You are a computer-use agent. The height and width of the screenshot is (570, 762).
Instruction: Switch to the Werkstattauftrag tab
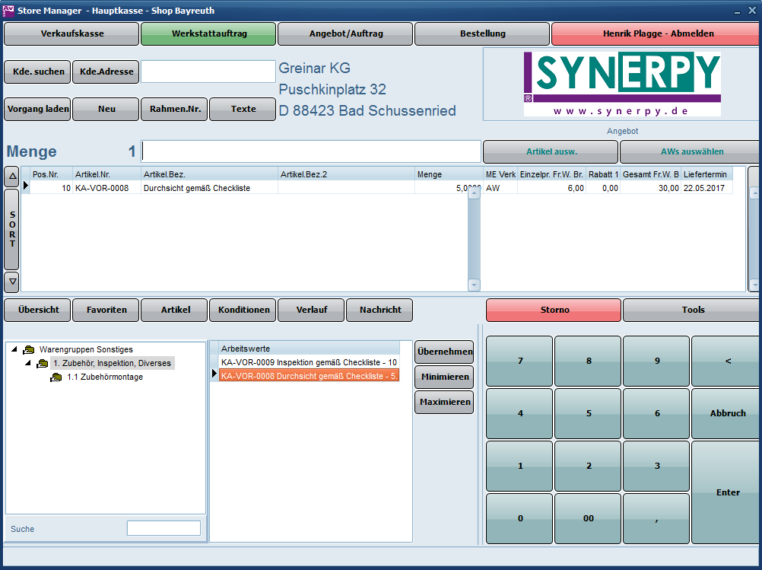pos(208,34)
